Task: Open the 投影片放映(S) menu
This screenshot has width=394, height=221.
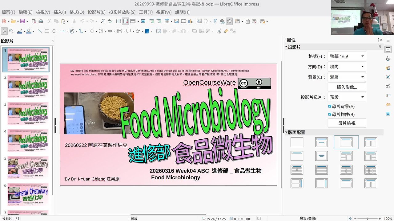Action: (122, 12)
